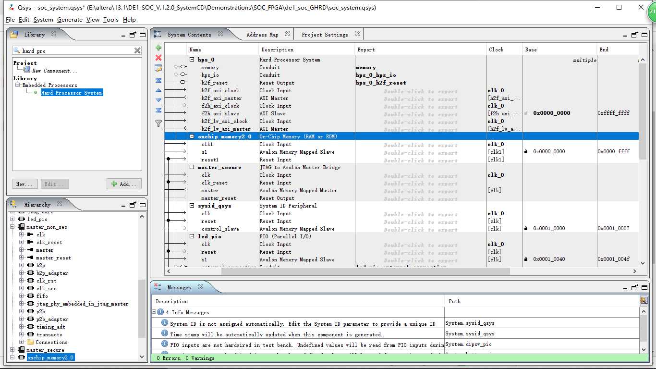Viewport: 656px width, 369px height.
Task: Collapse Embedded Processors in Library tree
Action: pyautogui.click(x=18, y=85)
